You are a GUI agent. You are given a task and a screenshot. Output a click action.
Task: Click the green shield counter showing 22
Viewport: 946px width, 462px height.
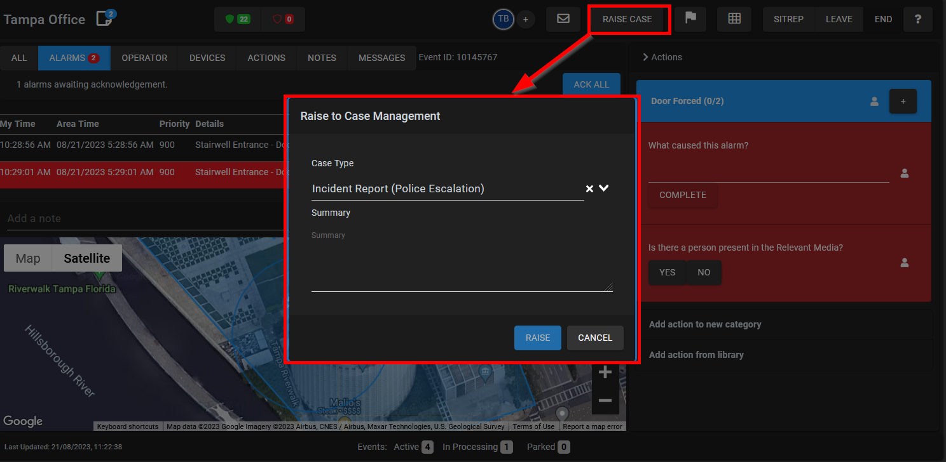(238, 19)
